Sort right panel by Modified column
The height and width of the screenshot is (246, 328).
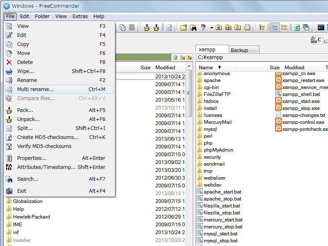pos(303,67)
